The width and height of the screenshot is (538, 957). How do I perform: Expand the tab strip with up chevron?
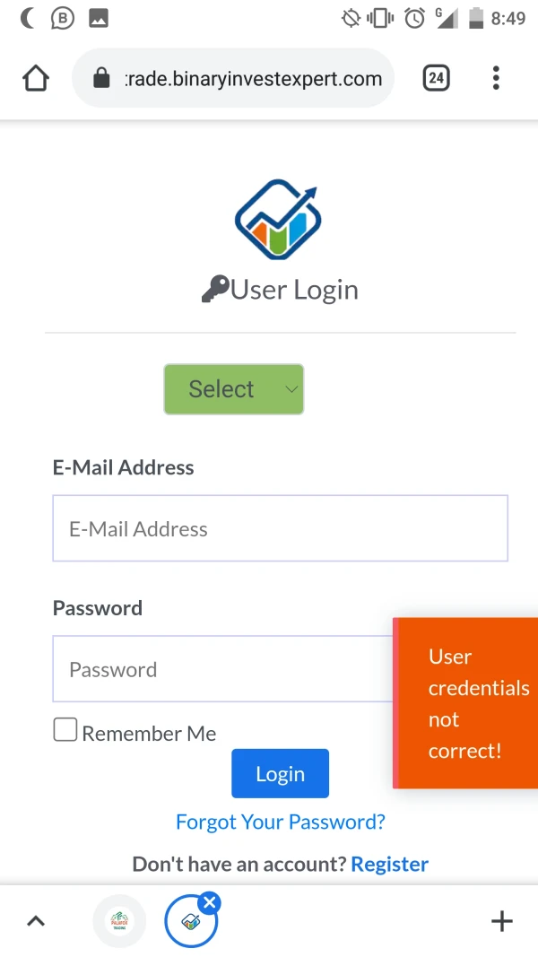tap(36, 921)
